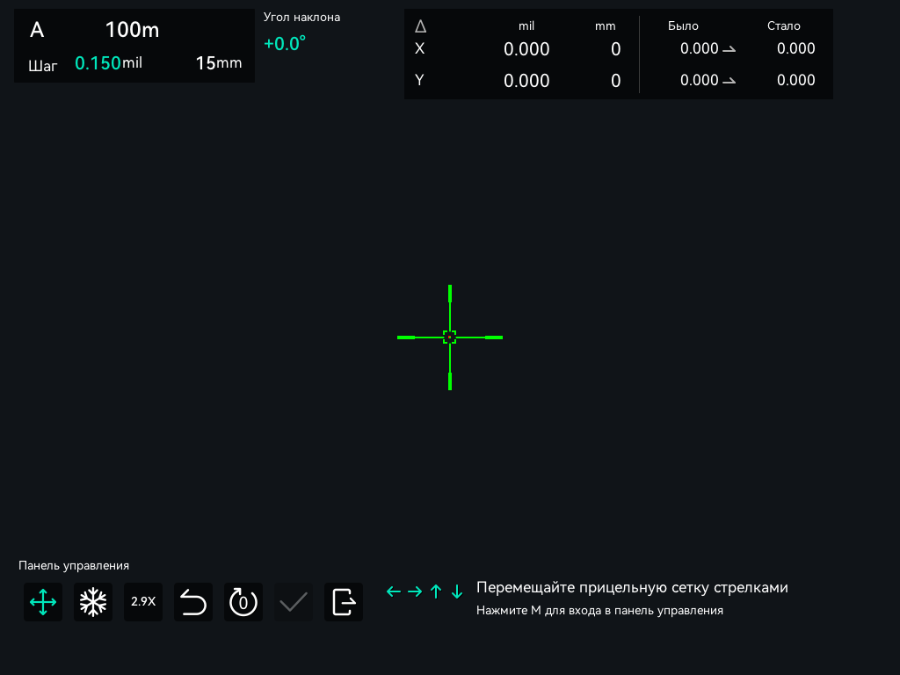This screenshot has width=900, height=675.
Task: Click the "0.150" mil step value
Action: 98,63
